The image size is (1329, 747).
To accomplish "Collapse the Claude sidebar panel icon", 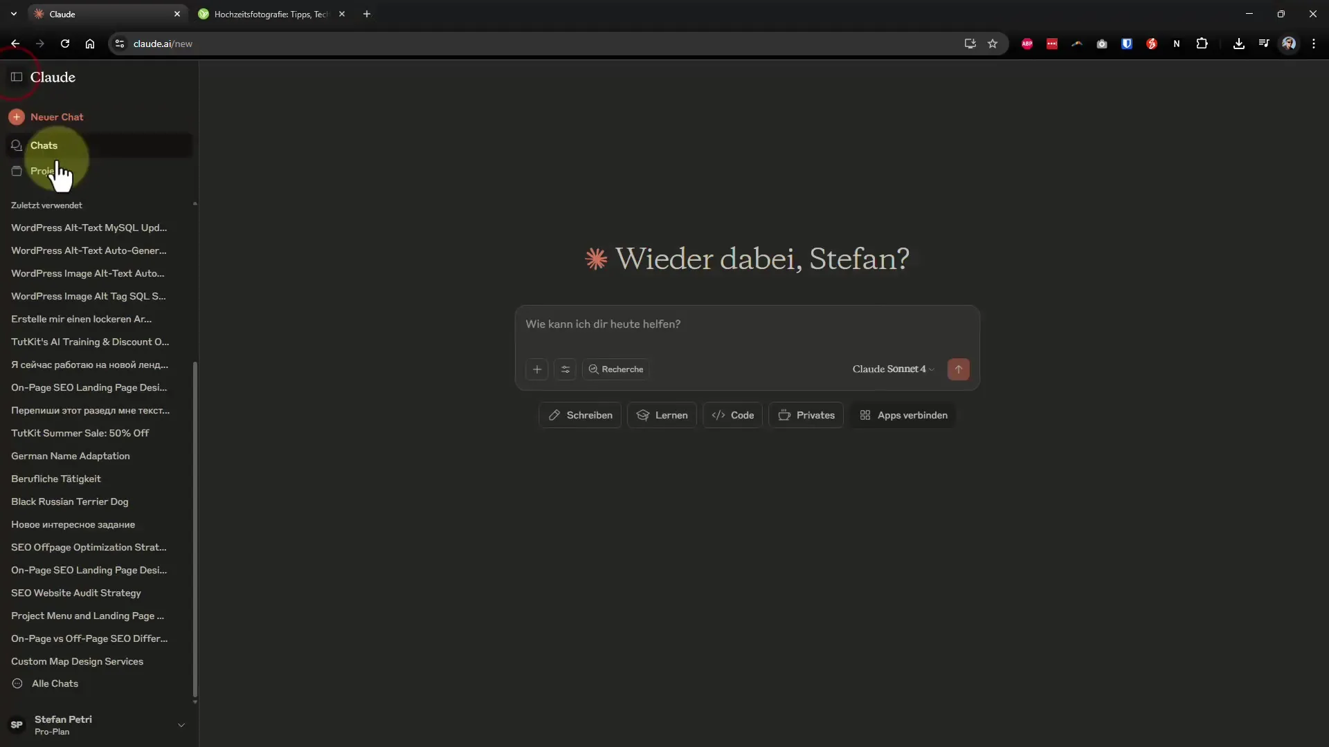I will (17, 77).
